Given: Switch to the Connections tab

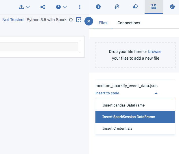Looking at the screenshot, I should coord(129,23).
